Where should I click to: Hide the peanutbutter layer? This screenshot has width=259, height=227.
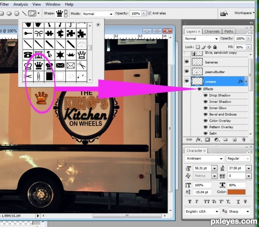pos(186,71)
